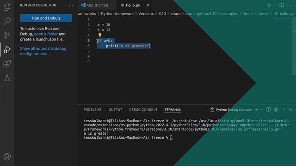
Task: Click share breadcrumb segment
Action: 175,14
